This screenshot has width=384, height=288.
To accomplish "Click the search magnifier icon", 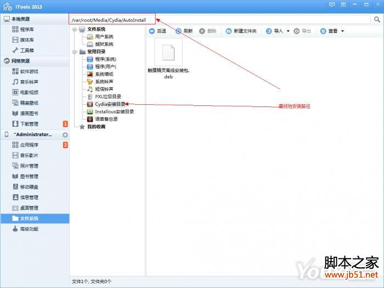I will (x=377, y=19).
